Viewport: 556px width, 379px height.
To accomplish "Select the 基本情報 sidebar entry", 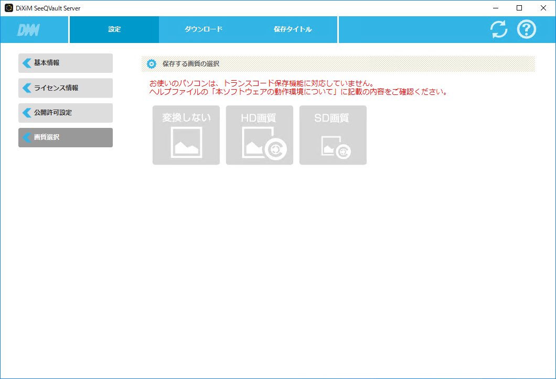I will (x=65, y=63).
